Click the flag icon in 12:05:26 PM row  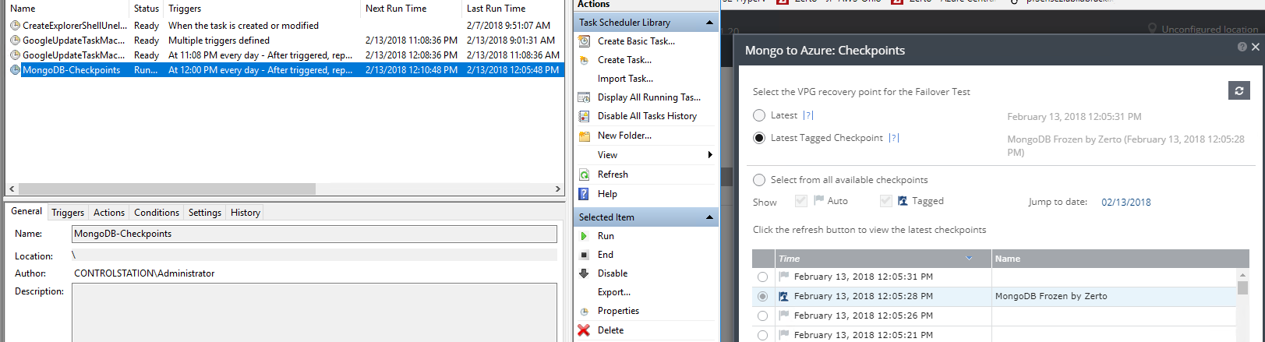(783, 316)
